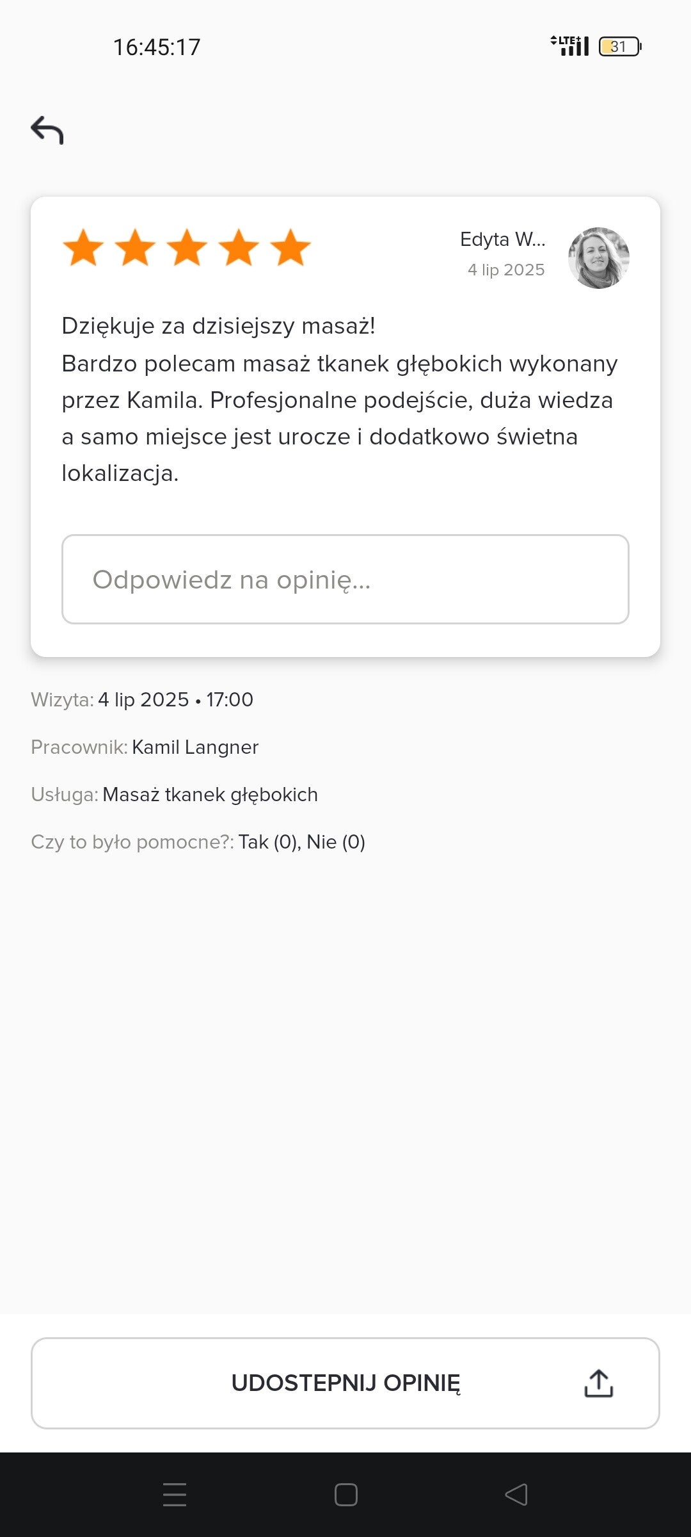Tap the share upload arrow icon
The height and width of the screenshot is (1537, 691).
tap(598, 1383)
